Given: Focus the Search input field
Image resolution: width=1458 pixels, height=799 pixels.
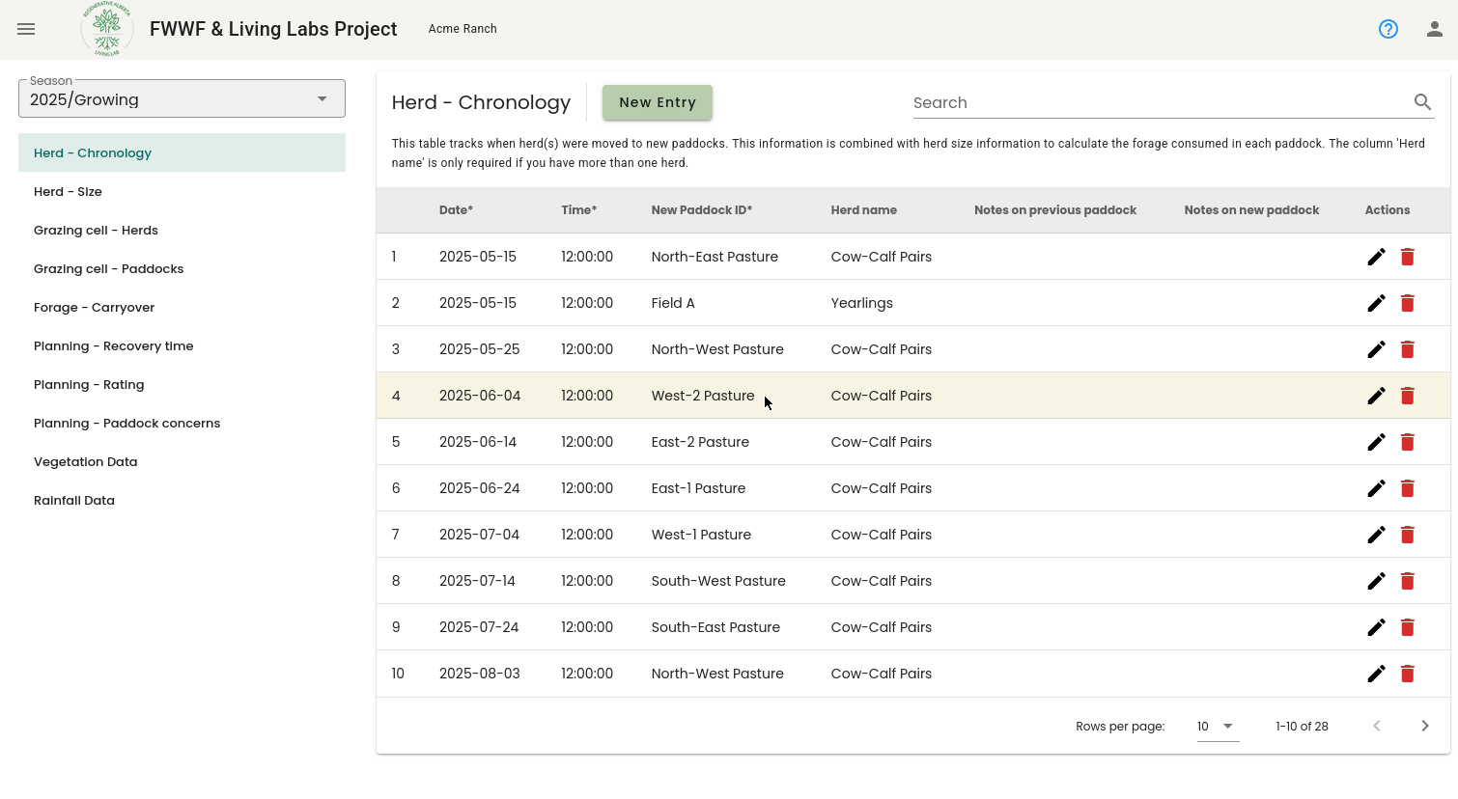Looking at the screenshot, I should [x=1159, y=102].
